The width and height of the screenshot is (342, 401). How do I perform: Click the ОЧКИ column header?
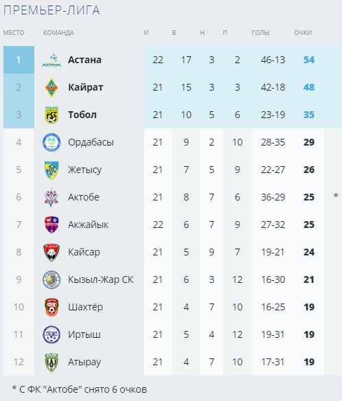pyautogui.click(x=303, y=33)
